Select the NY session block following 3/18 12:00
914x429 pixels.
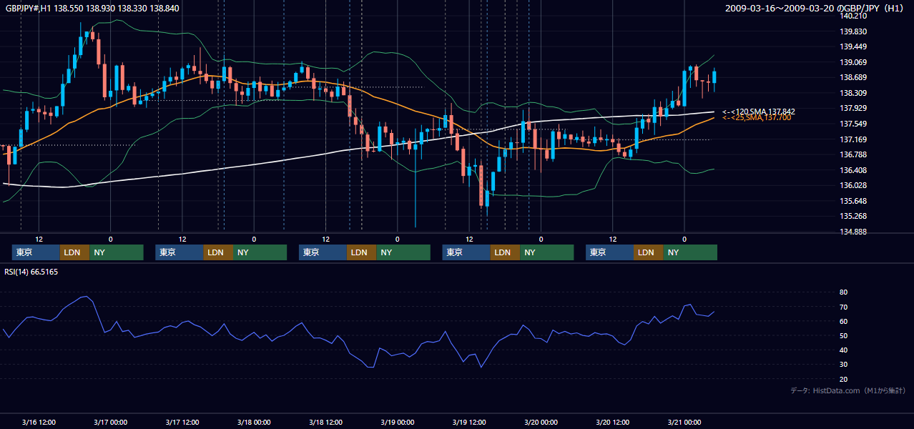[403, 252]
